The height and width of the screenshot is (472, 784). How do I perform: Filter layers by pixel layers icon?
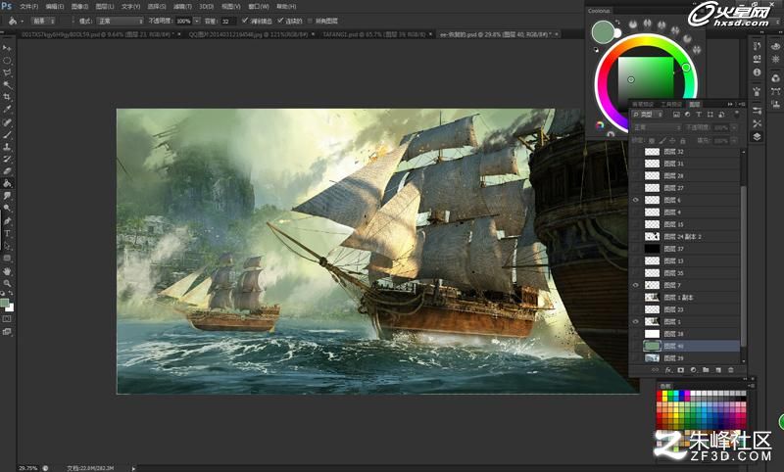(676, 115)
